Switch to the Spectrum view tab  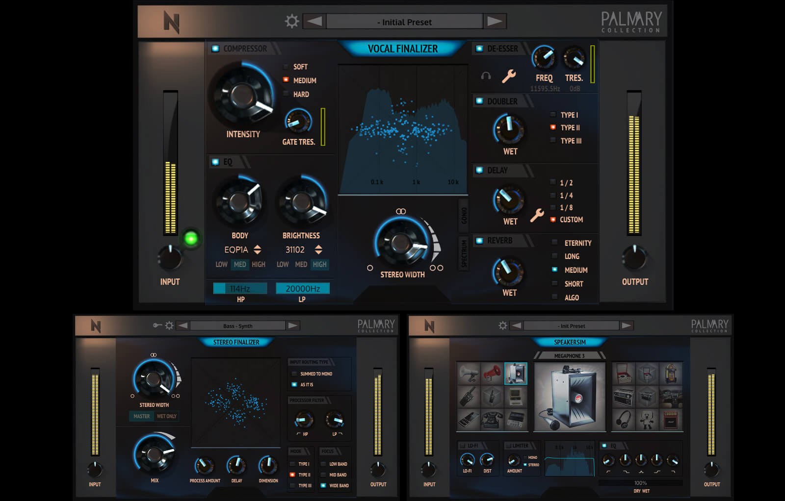pos(464,252)
